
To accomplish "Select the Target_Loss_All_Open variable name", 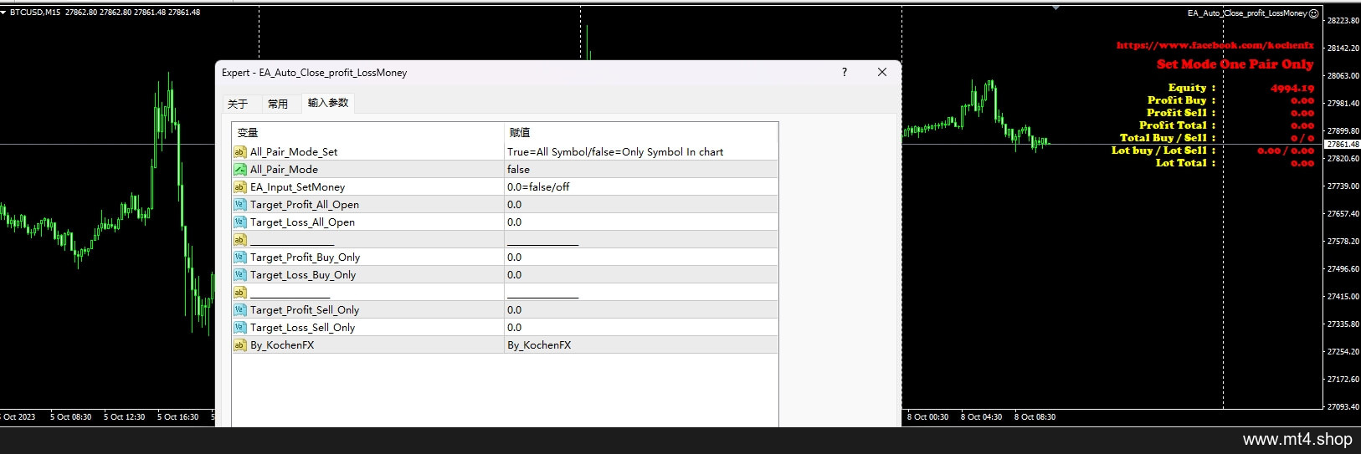I will [302, 222].
